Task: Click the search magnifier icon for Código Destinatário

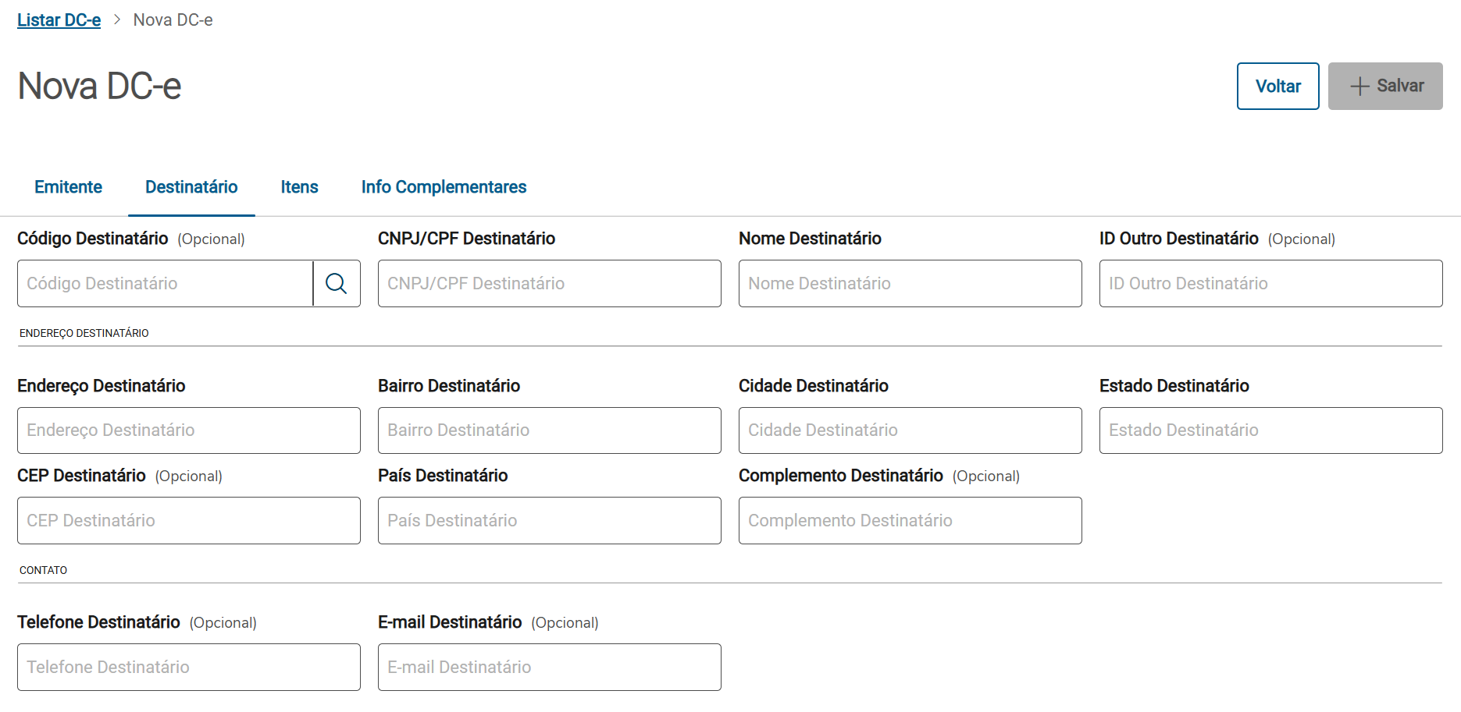Action: tap(337, 283)
